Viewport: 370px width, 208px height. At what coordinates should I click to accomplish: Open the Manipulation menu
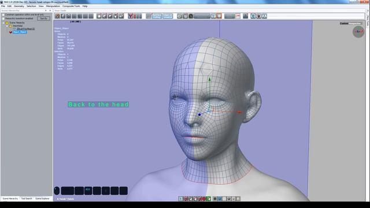(x=53, y=6)
